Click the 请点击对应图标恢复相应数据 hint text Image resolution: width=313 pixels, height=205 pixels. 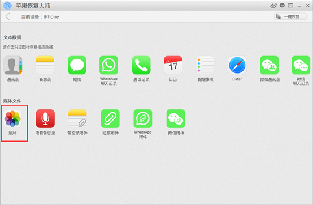28,47
